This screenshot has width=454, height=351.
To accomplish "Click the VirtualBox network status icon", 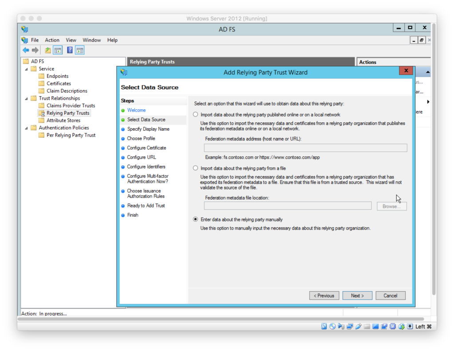I will 350,327.
